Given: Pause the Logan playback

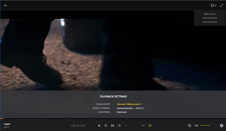Looking at the screenshot, I should 112,125.
